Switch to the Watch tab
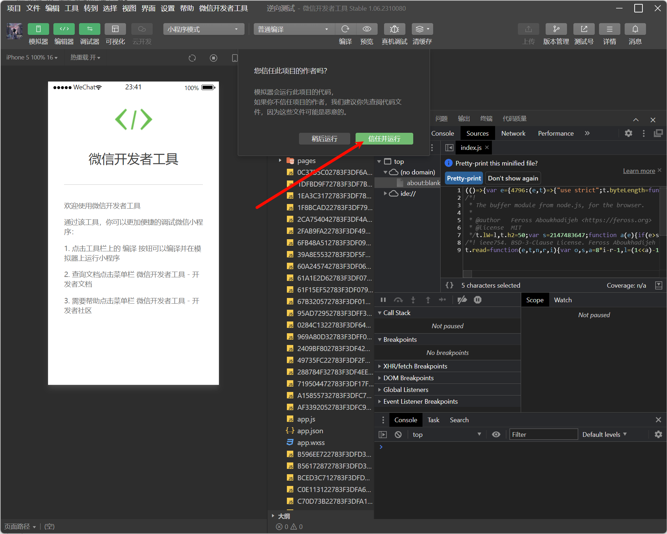 (563, 300)
